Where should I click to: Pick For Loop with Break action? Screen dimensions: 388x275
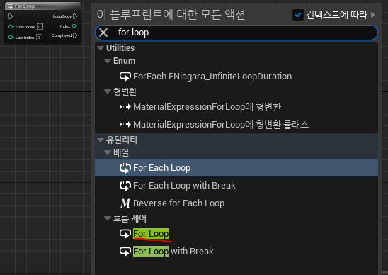point(236,251)
